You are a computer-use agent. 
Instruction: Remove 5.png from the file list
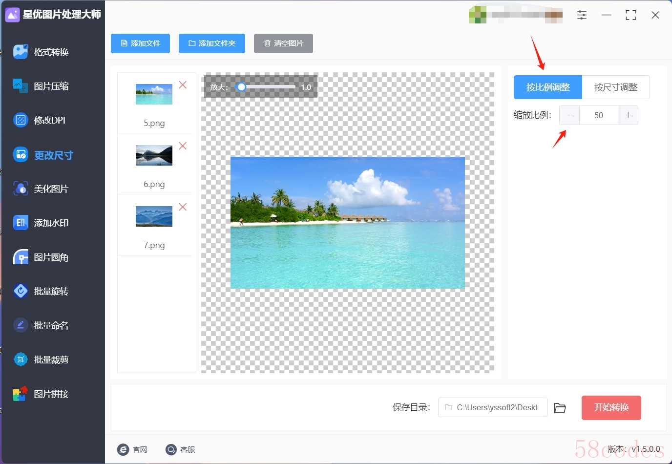(183, 85)
